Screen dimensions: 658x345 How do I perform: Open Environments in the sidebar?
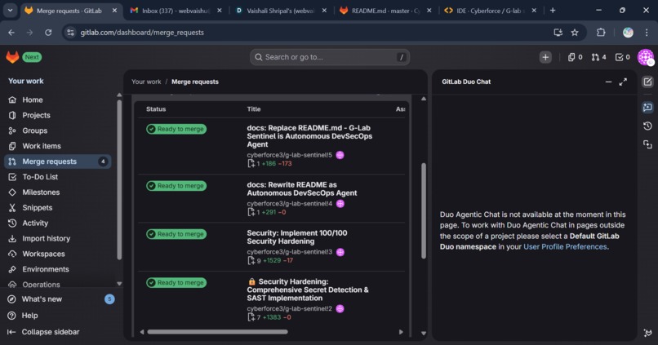(x=57, y=269)
